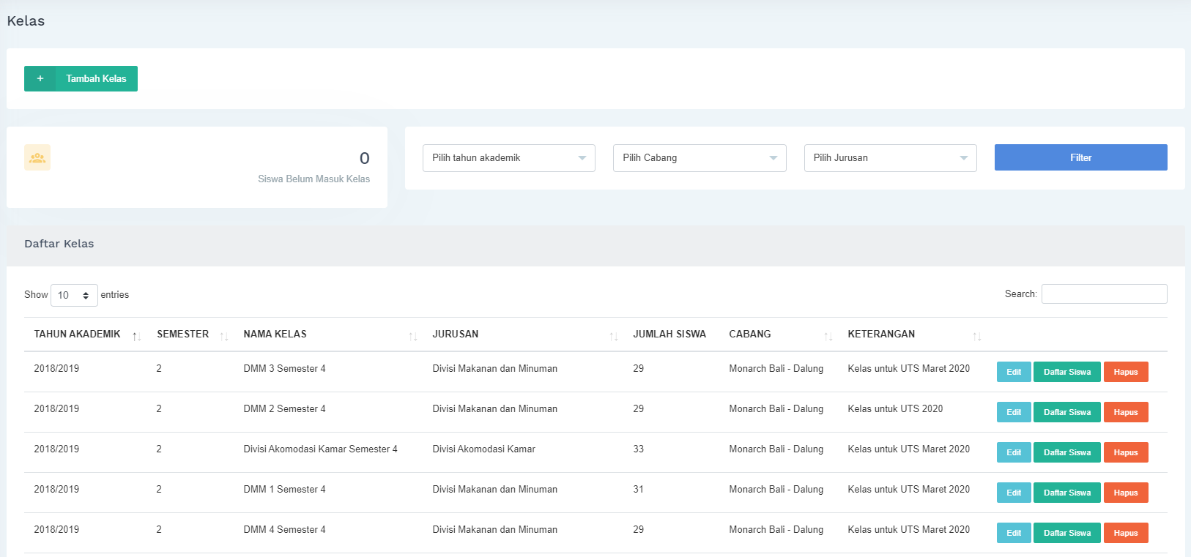Sort by Jurusan column arrows
Image resolution: width=1191 pixels, height=557 pixels.
tap(614, 336)
